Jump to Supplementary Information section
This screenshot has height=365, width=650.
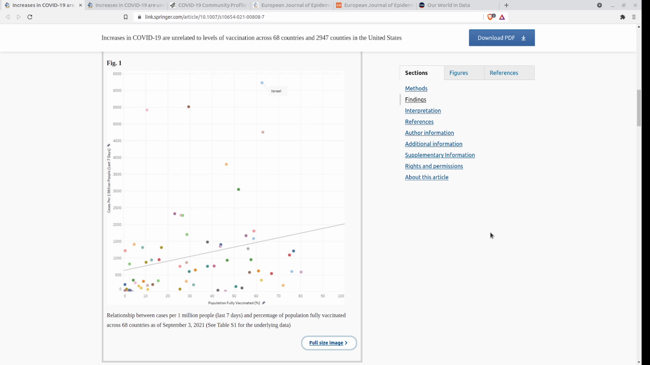tap(440, 155)
